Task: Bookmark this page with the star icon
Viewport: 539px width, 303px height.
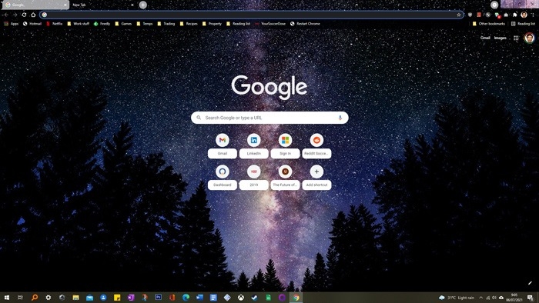Action: [x=459, y=15]
